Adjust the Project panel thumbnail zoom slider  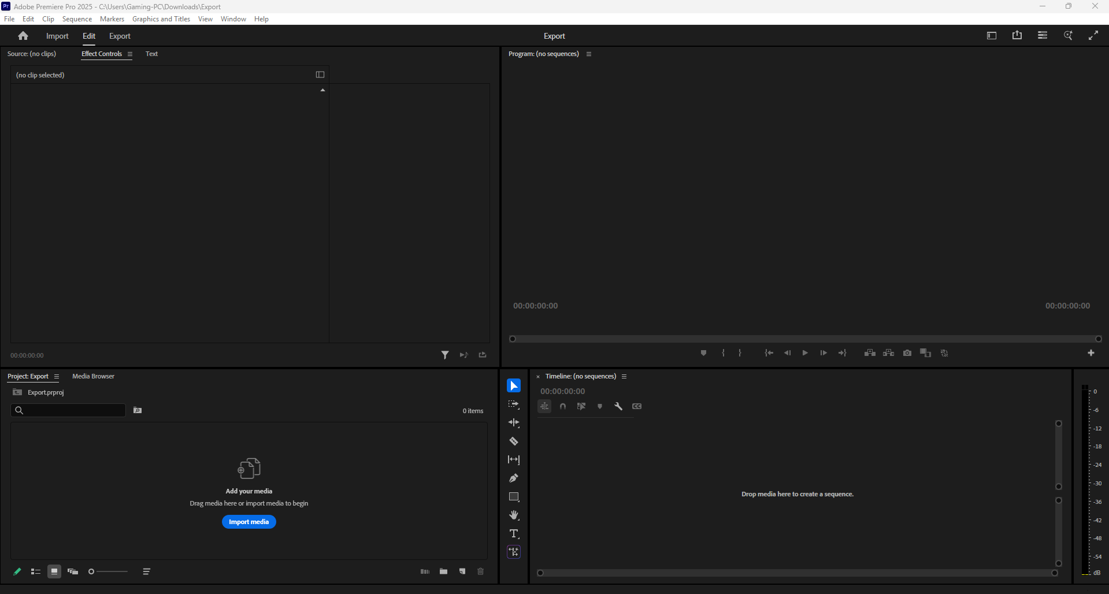[x=109, y=571]
